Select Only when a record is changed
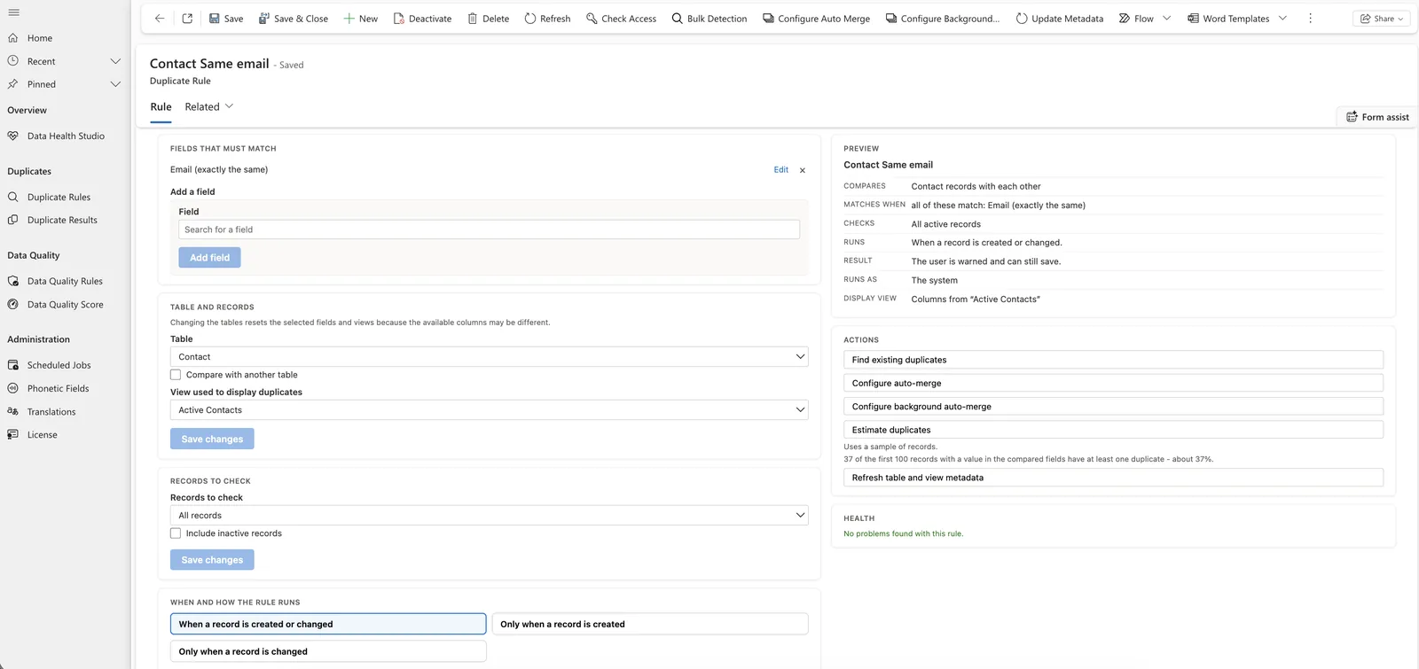The height and width of the screenshot is (669, 1419). click(x=328, y=652)
